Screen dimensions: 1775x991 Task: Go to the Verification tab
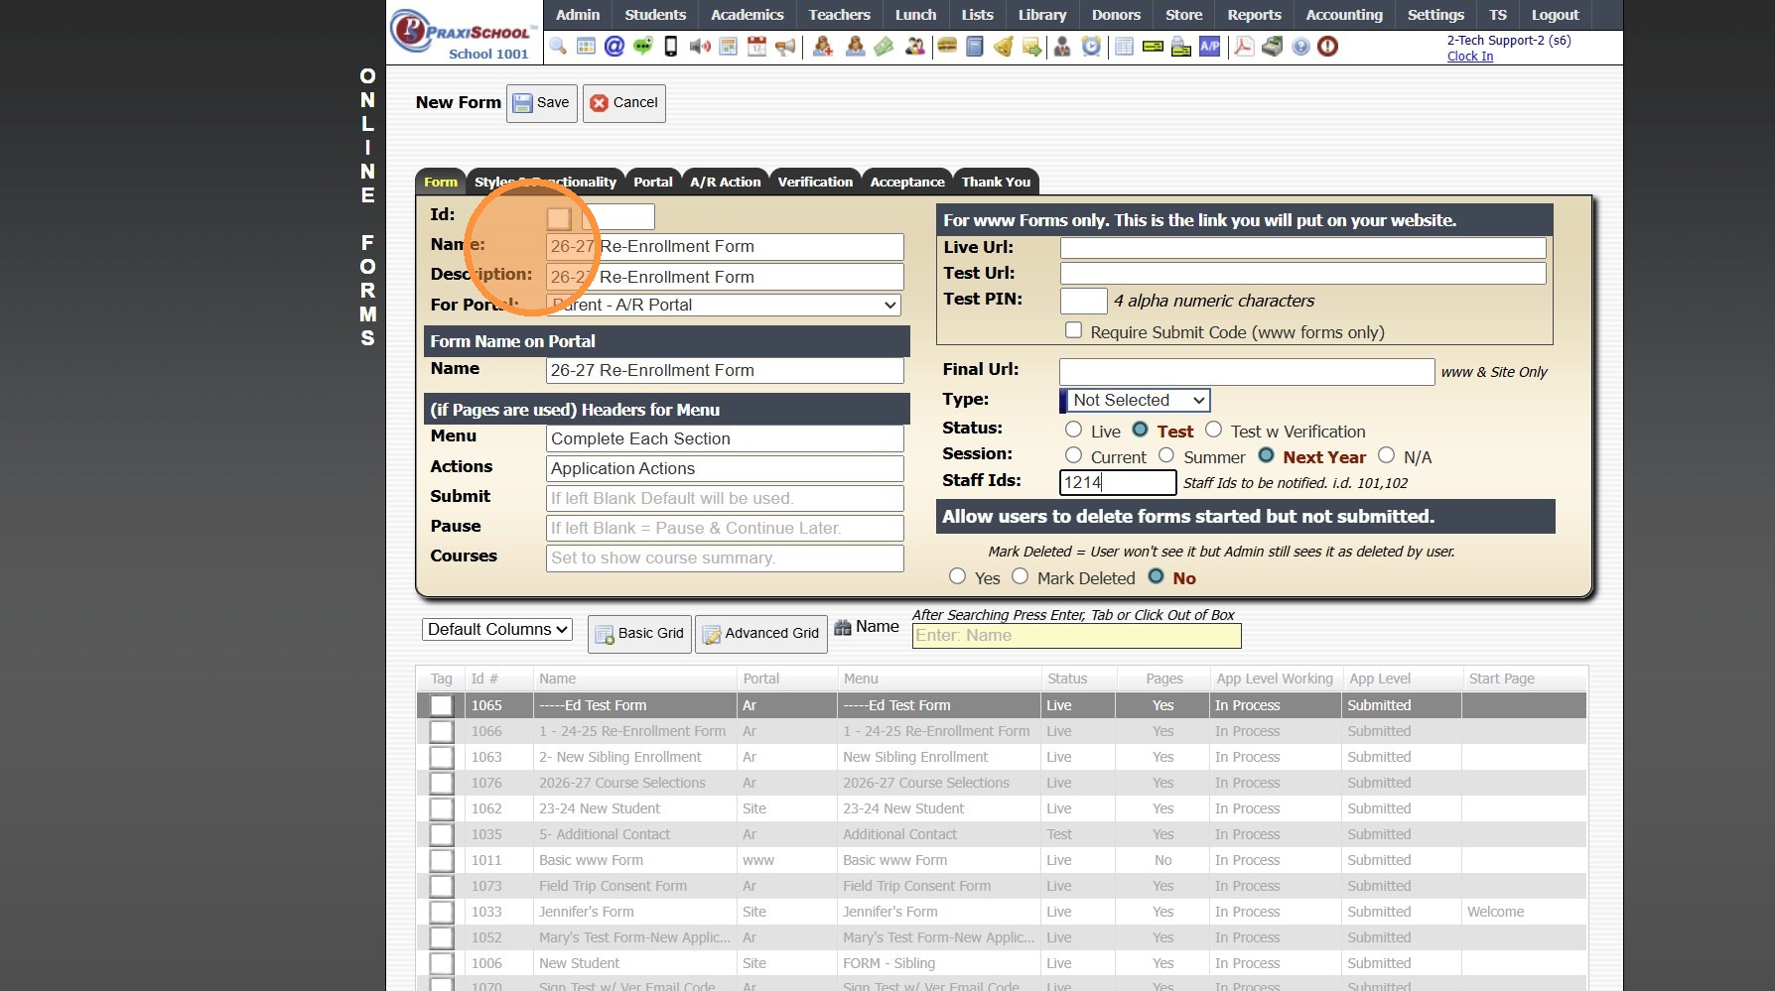click(x=815, y=182)
